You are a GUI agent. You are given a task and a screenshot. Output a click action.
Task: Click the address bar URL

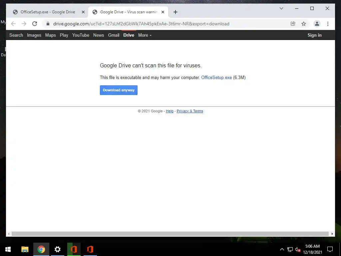tap(141, 24)
